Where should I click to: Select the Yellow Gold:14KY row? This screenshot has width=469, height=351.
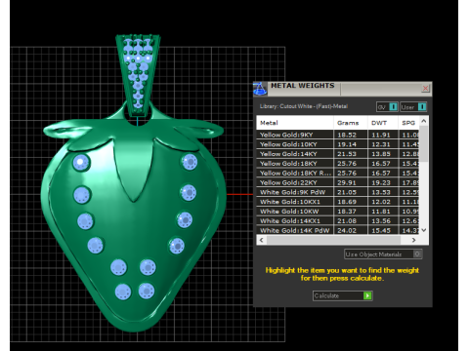pos(338,154)
